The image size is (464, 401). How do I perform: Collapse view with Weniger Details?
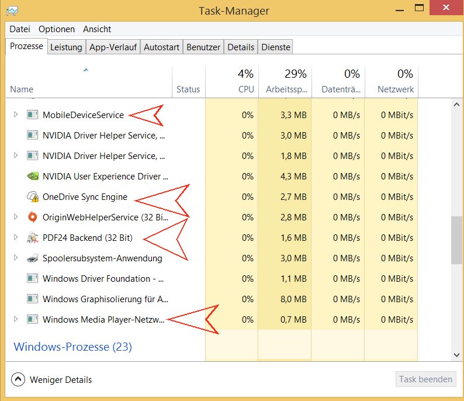[53, 379]
